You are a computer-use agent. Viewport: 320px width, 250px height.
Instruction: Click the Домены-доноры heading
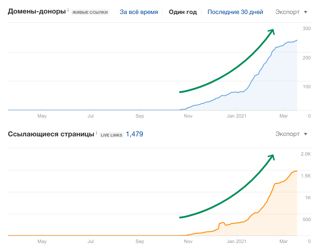click(x=37, y=12)
